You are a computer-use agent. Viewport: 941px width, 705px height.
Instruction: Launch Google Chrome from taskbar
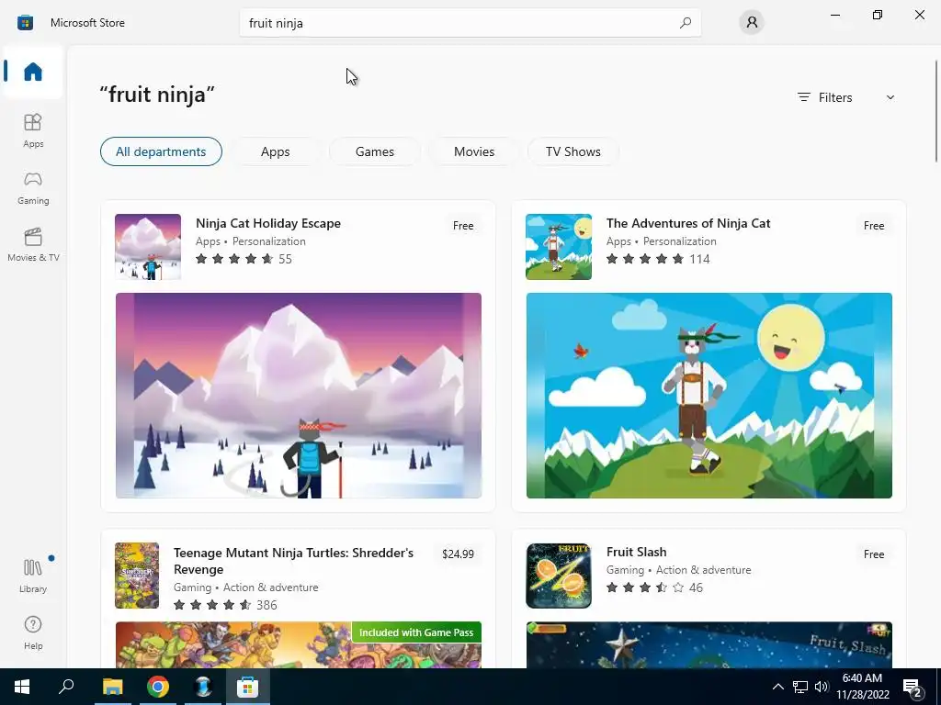tap(157, 687)
